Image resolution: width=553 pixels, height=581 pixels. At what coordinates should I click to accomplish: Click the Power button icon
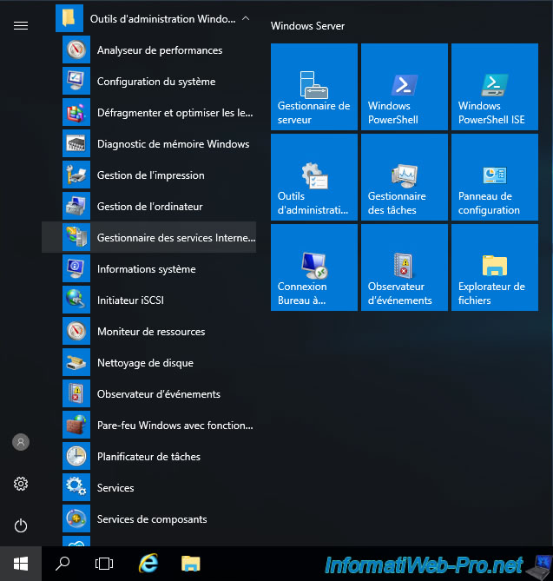21,525
